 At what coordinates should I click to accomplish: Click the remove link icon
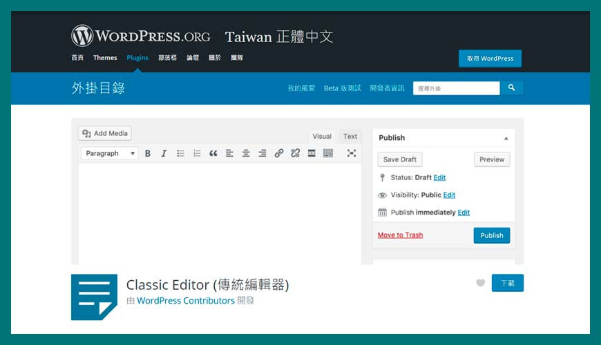pos(295,154)
